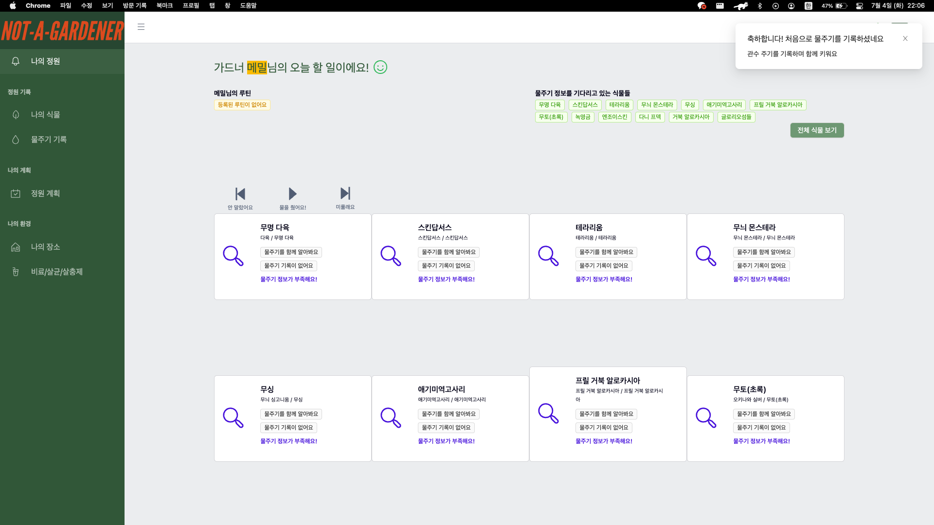Select the 무토(초록) plant tag
This screenshot has width=934, height=525.
(x=551, y=117)
